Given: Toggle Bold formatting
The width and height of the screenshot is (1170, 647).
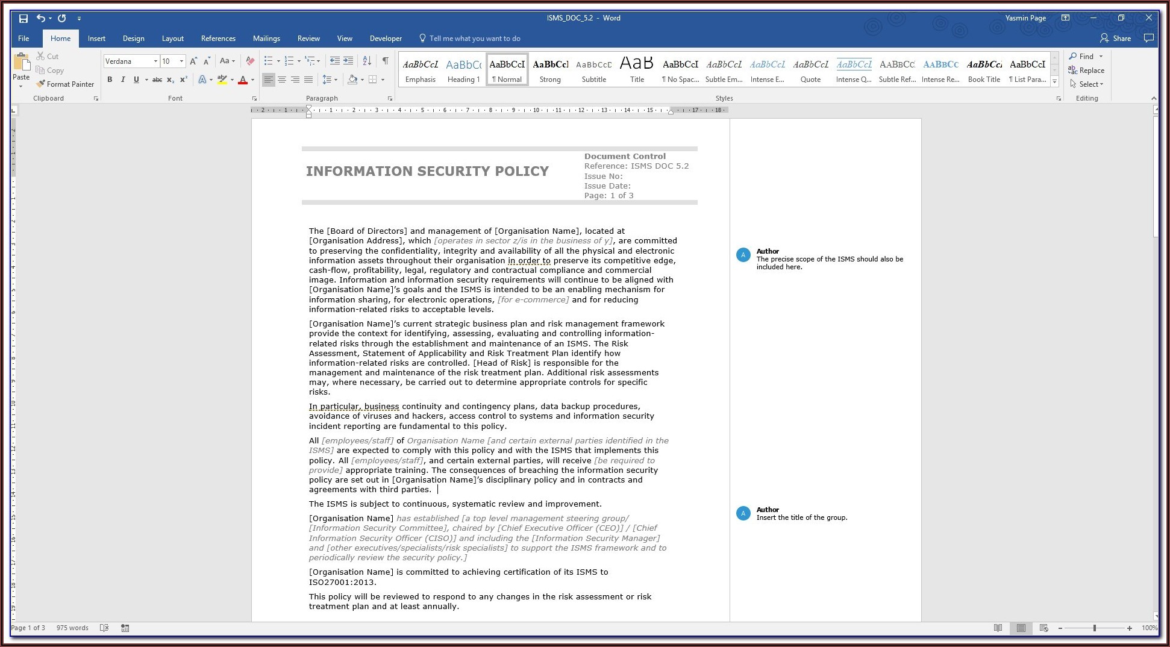Looking at the screenshot, I should [x=110, y=80].
